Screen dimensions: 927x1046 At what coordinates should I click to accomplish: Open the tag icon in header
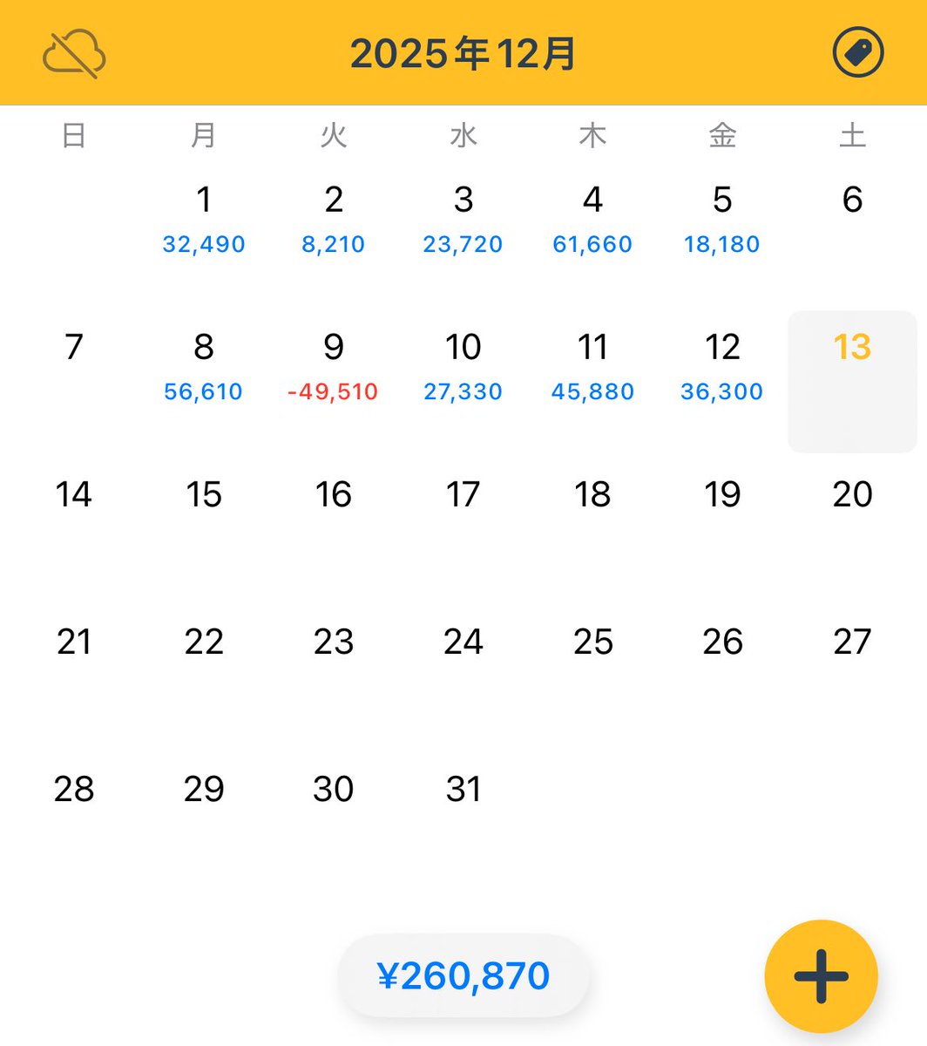click(x=858, y=53)
